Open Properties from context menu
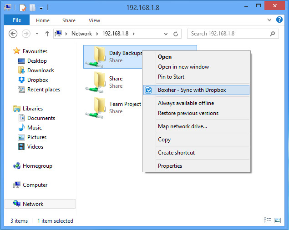Image resolution: width=289 pixels, height=230 pixels. tap(196, 166)
